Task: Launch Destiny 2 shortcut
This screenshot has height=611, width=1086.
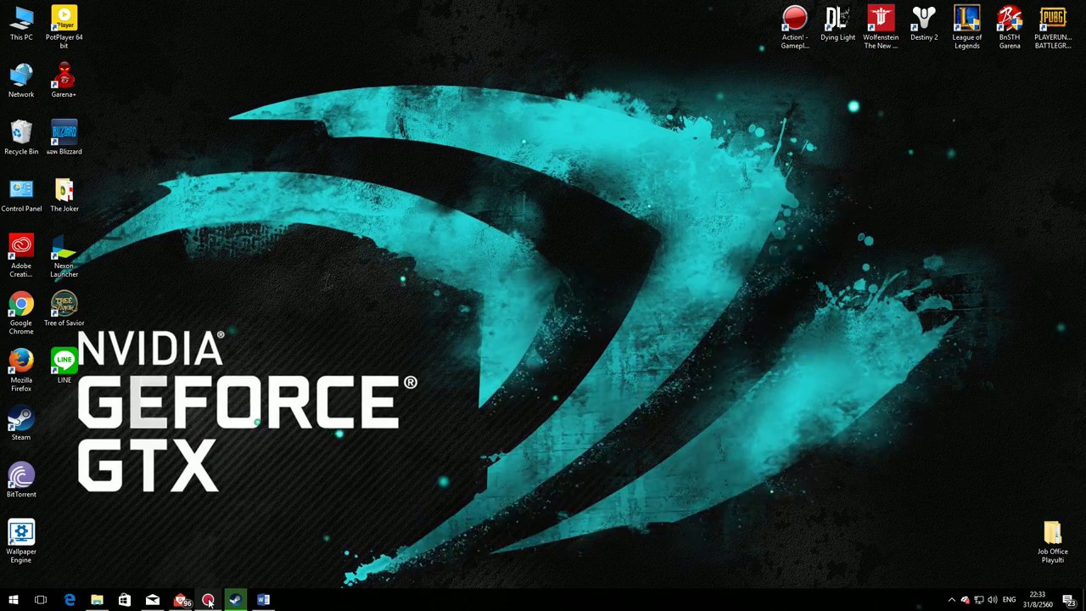Action: (924, 24)
